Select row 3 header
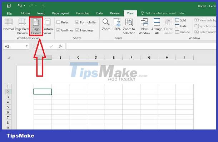The width and height of the screenshot is (218, 142). [x=8, y=97]
